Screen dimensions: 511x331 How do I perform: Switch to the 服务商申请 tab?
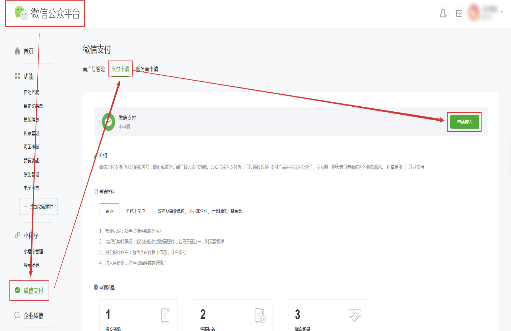(147, 69)
